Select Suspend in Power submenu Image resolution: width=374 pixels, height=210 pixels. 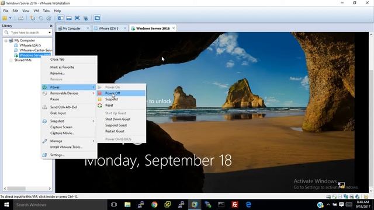pos(122,99)
